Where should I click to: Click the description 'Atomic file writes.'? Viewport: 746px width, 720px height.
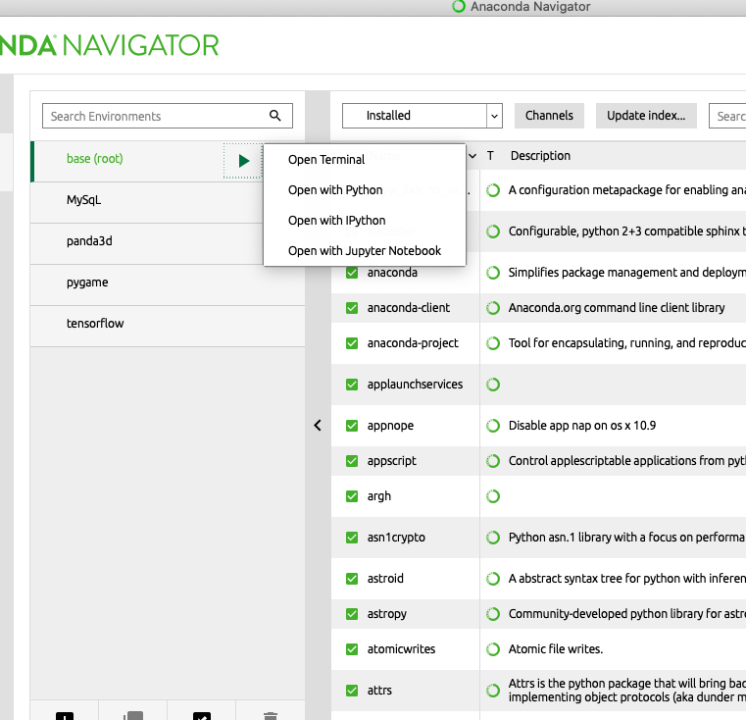556,649
